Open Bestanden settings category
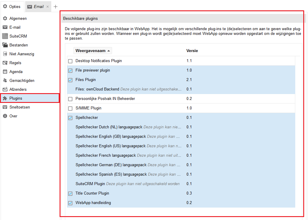The image size is (308, 220). point(30,45)
